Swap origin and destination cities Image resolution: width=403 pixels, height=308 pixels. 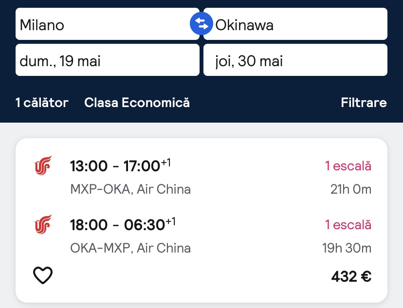201,23
